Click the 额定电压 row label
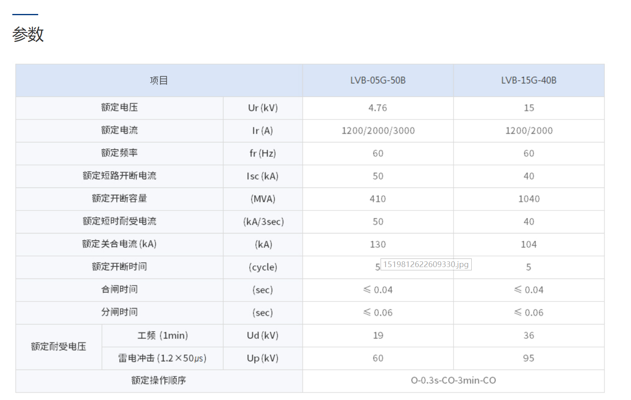This screenshot has height=400, width=631. click(x=119, y=107)
